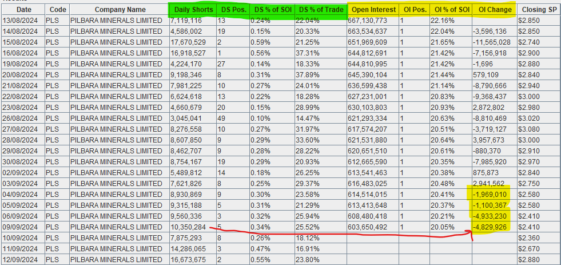Click closing price $2.750
This screenshot has width=561, height=265.
(528, 184)
